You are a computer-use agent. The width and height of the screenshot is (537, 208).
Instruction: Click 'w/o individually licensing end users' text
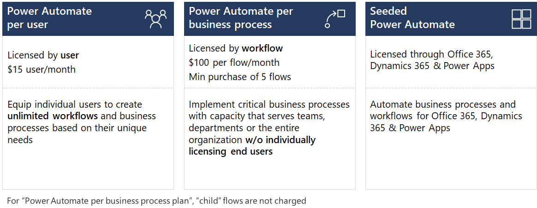[x=252, y=145]
